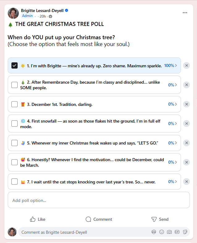Click the camera photo attachment icon
Viewport: 197px width, 243px height.
[x=169, y=232]
